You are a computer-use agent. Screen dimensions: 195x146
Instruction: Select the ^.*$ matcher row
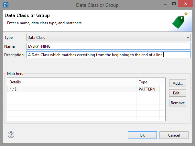pos(83,89)
